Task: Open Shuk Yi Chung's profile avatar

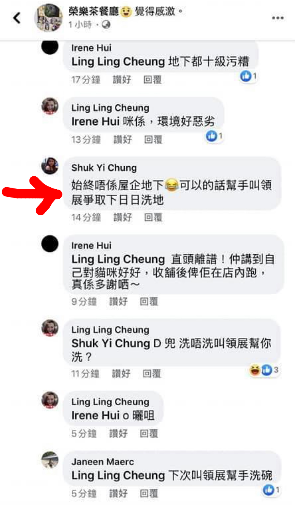Action: [50, 166]
